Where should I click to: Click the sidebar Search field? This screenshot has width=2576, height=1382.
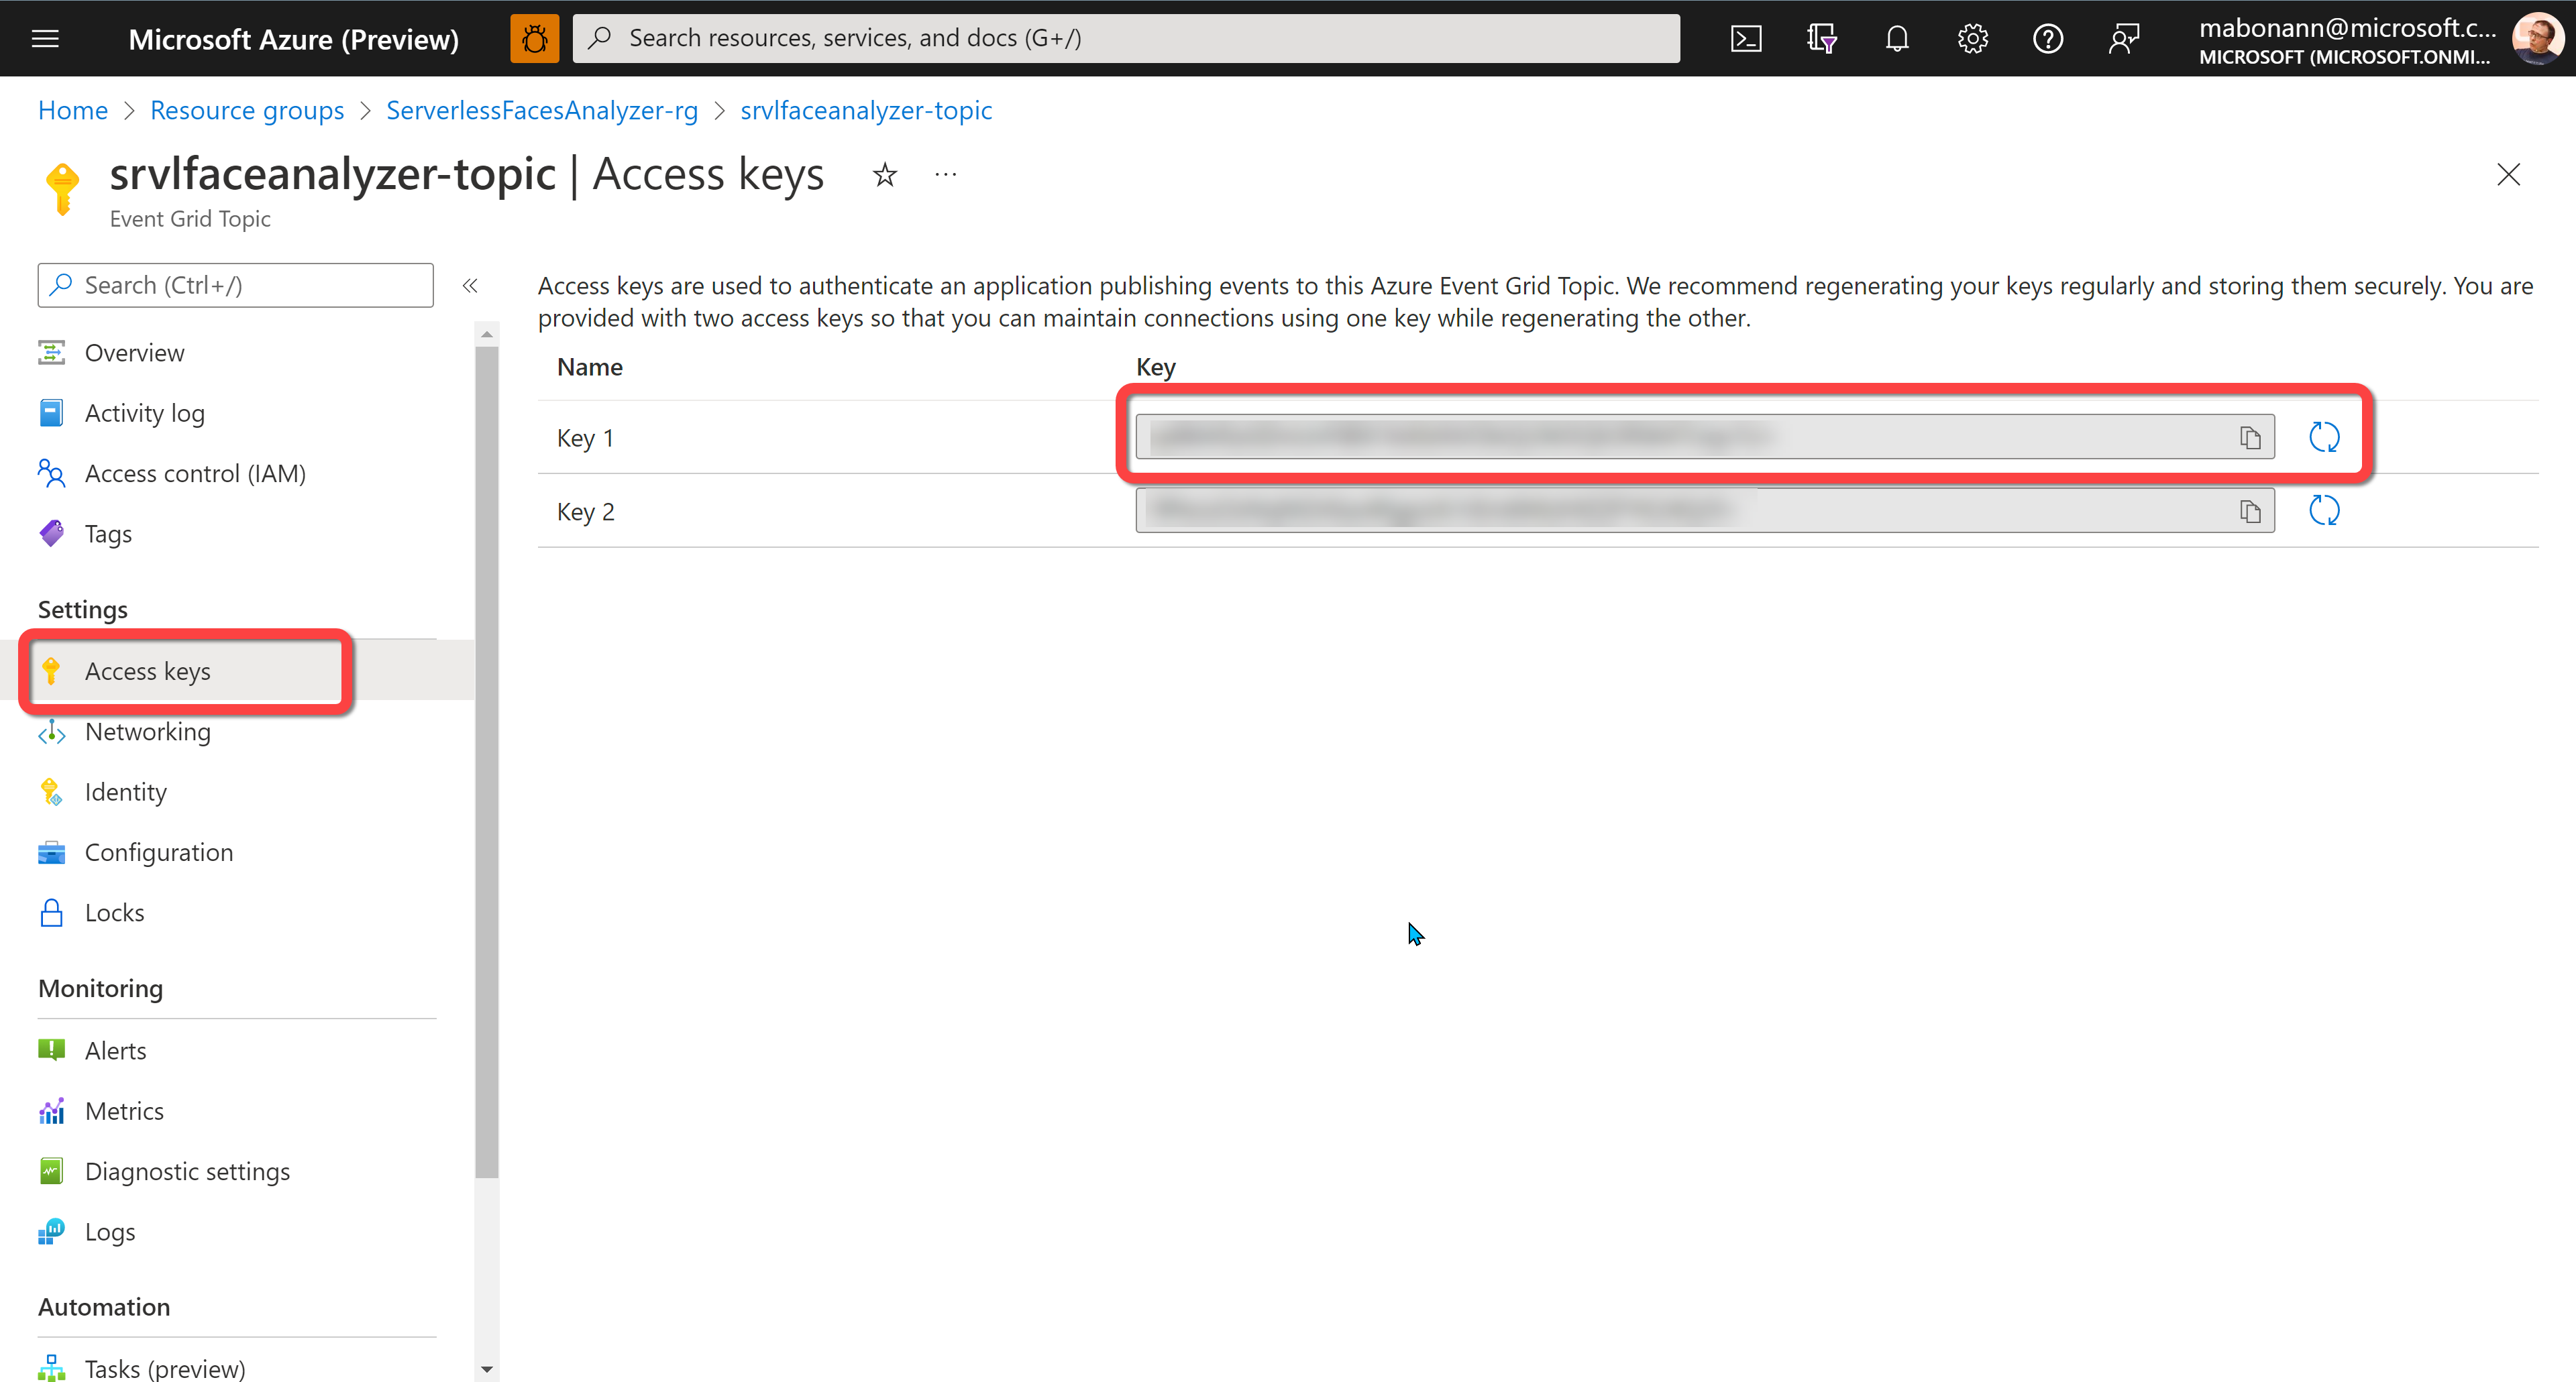click(x=236, y=286)
